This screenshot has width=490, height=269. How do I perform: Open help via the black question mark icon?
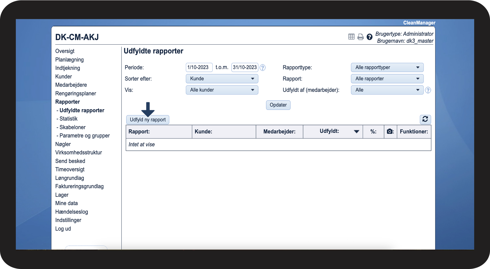coord(369,37)
